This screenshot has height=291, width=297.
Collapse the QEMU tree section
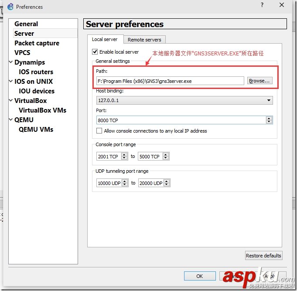tap(11, 120)
